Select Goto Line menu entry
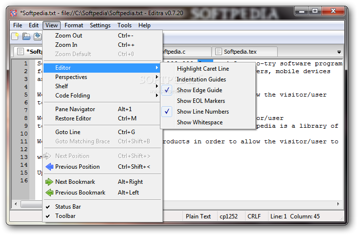This screenshot has height=235, width=358. pyautogui.click(x=102, y=132)
